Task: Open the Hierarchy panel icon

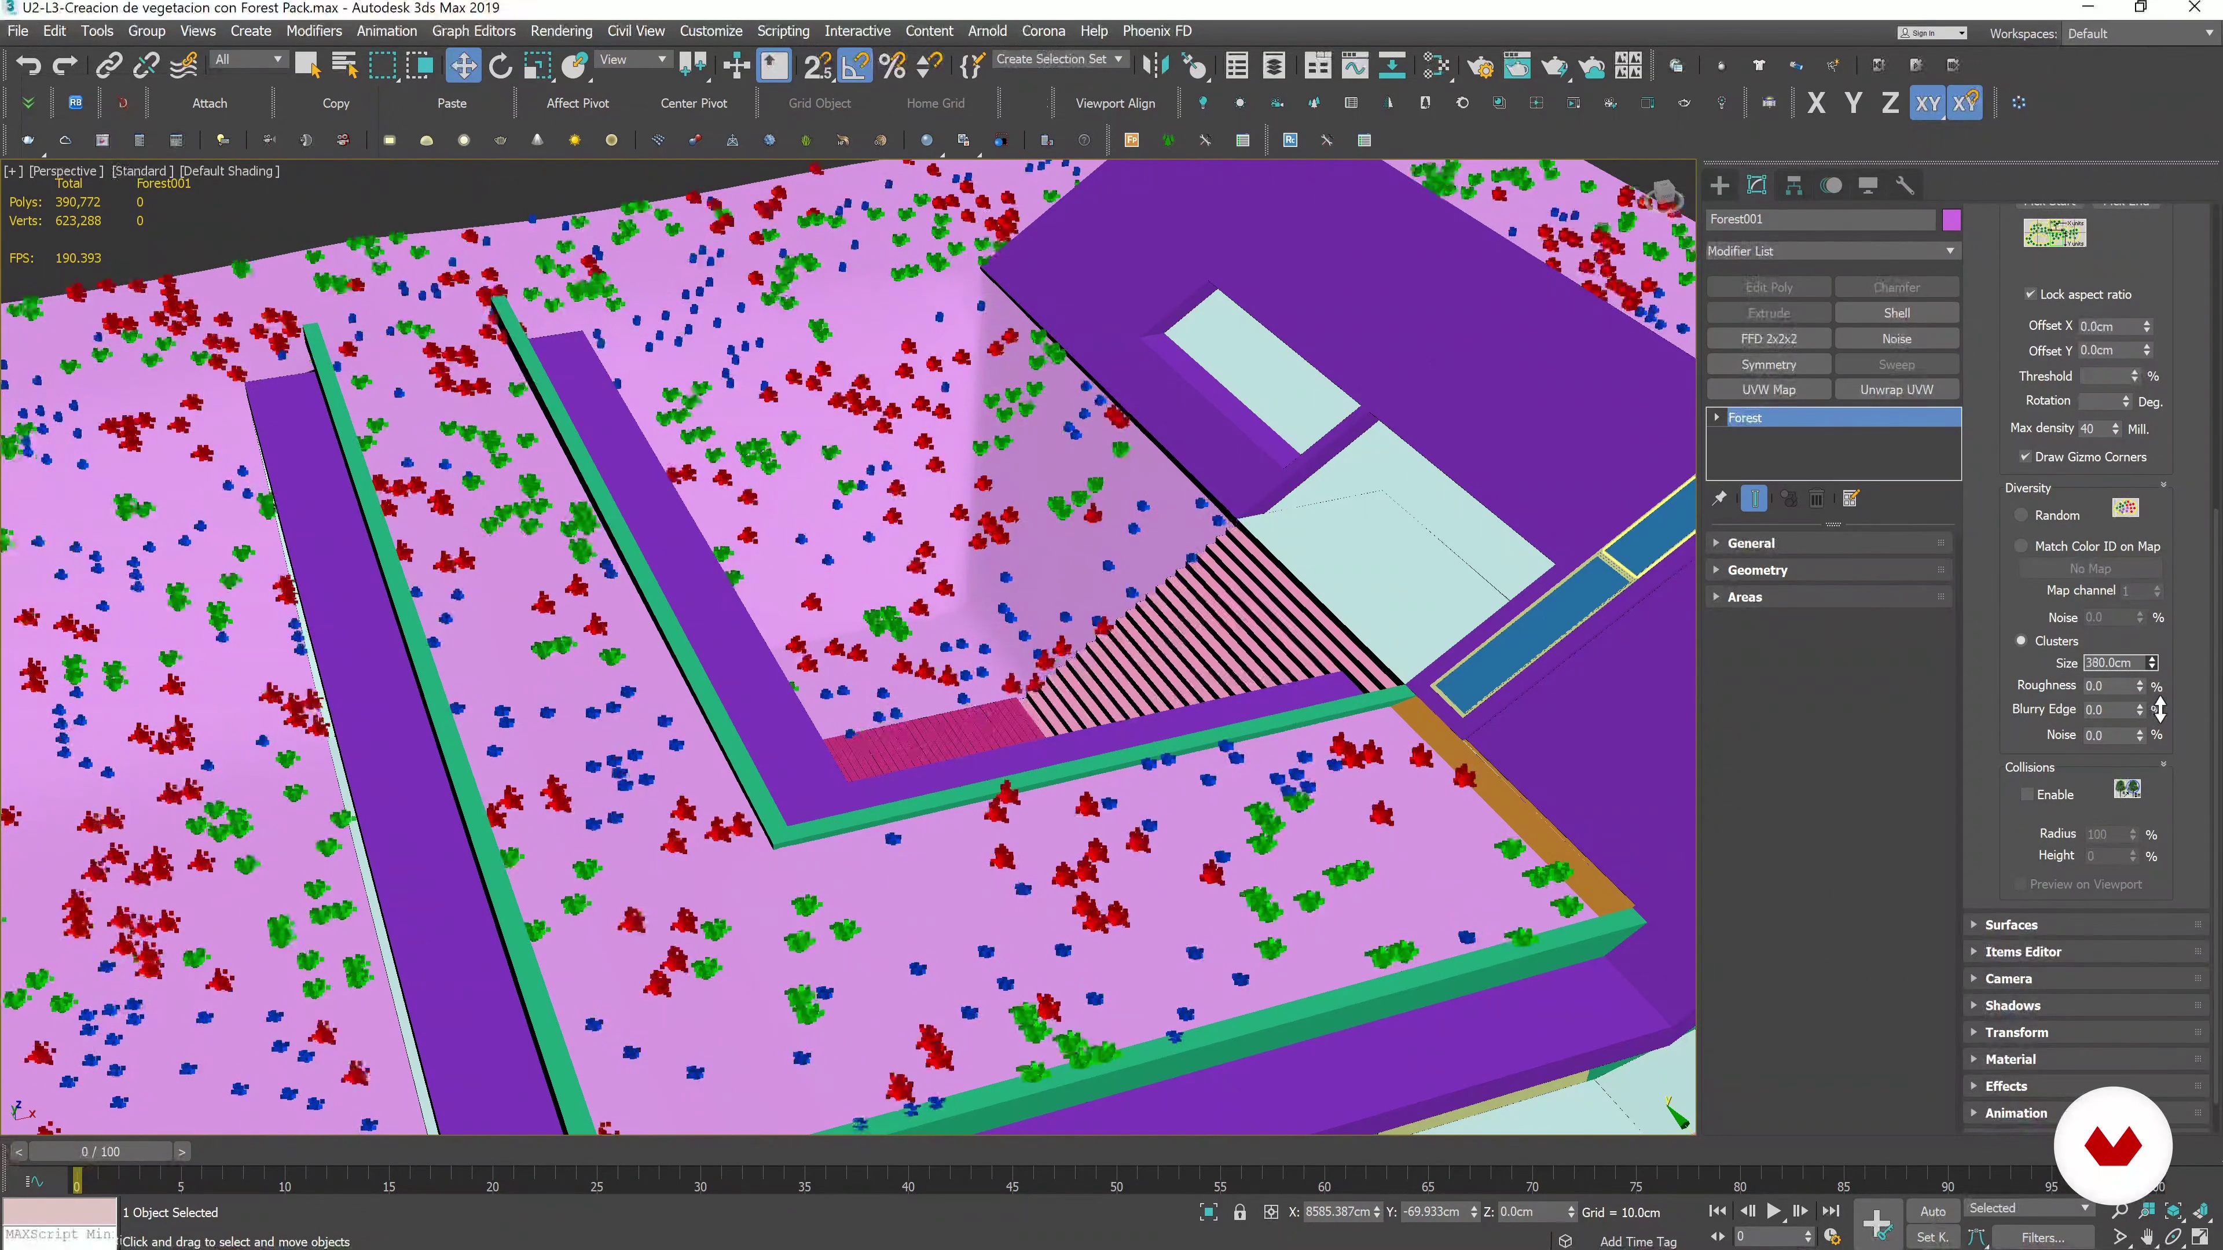Action: pyautogui.click(x=1793, y=185)
